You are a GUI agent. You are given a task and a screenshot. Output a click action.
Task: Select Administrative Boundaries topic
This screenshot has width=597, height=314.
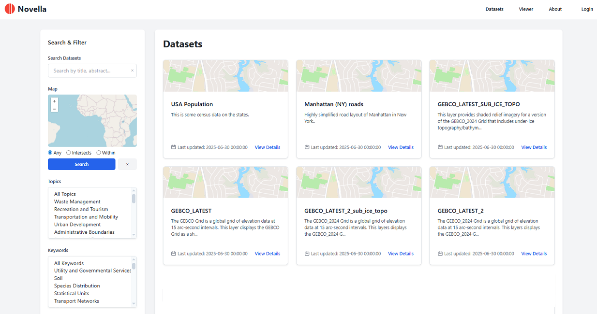point(84,232)
